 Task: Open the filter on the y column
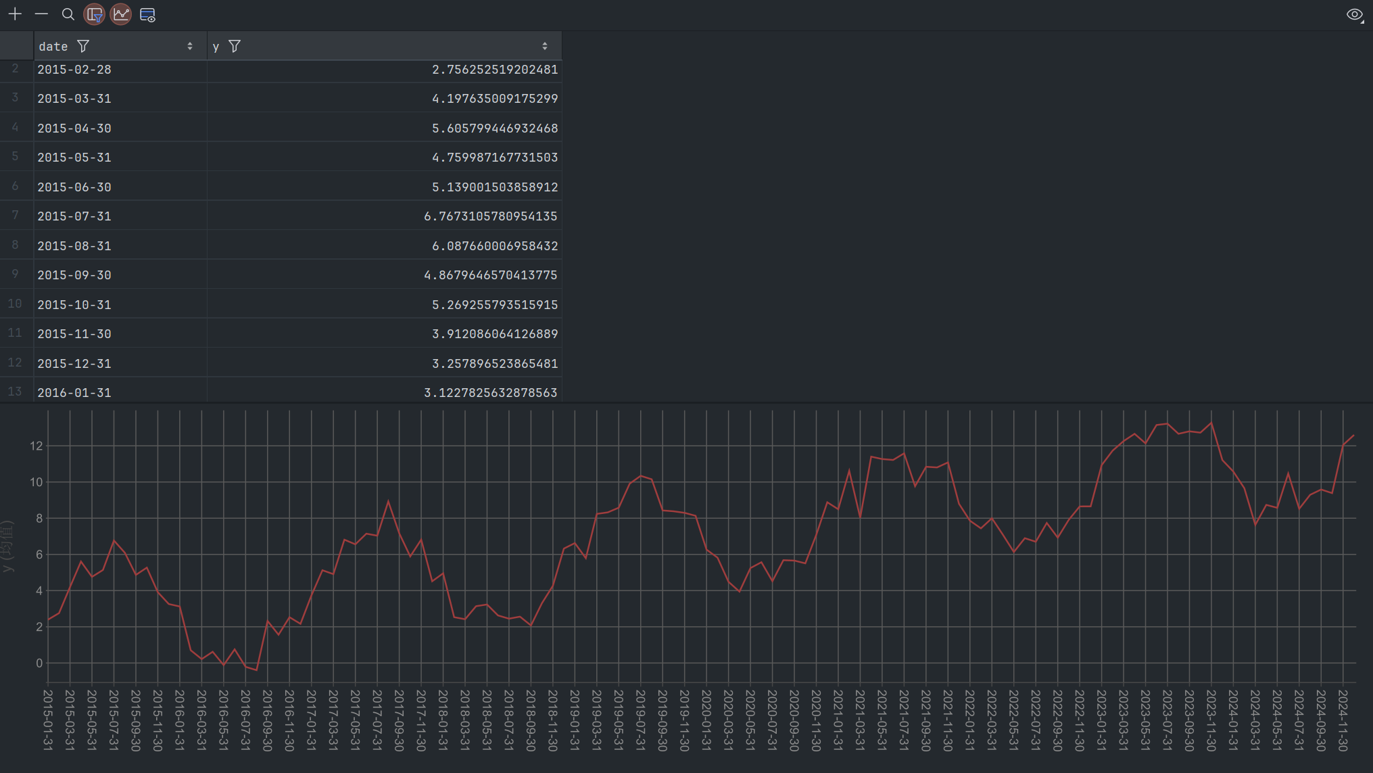click(x=235, y=46)
